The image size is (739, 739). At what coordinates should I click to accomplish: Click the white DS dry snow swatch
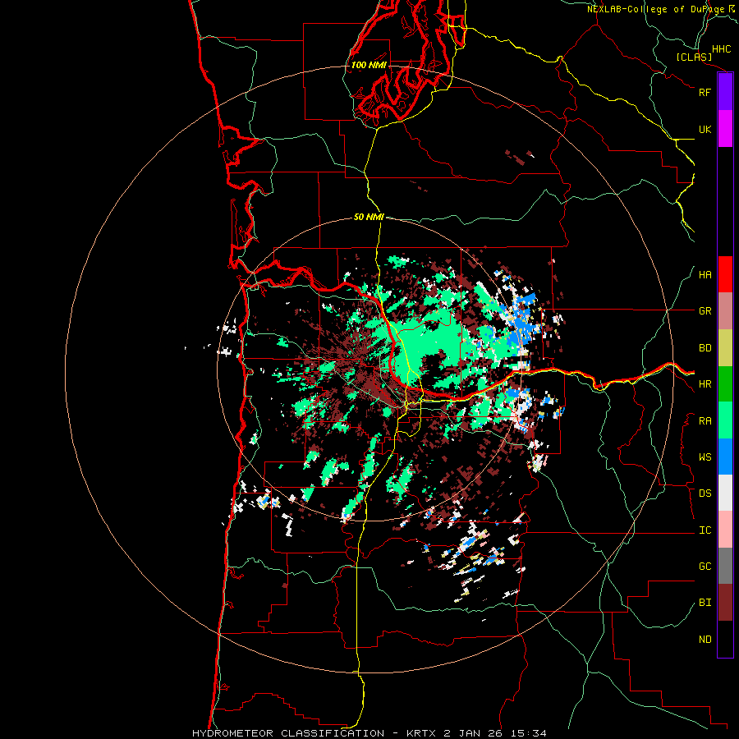(x=725, y=493)
